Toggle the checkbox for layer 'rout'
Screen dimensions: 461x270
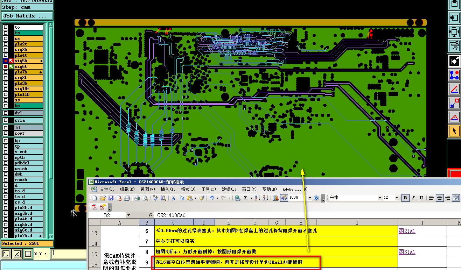tap(6, 133)
